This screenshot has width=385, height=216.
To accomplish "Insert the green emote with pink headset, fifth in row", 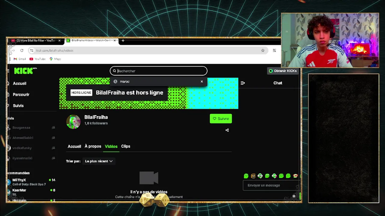I will [274, 176].
